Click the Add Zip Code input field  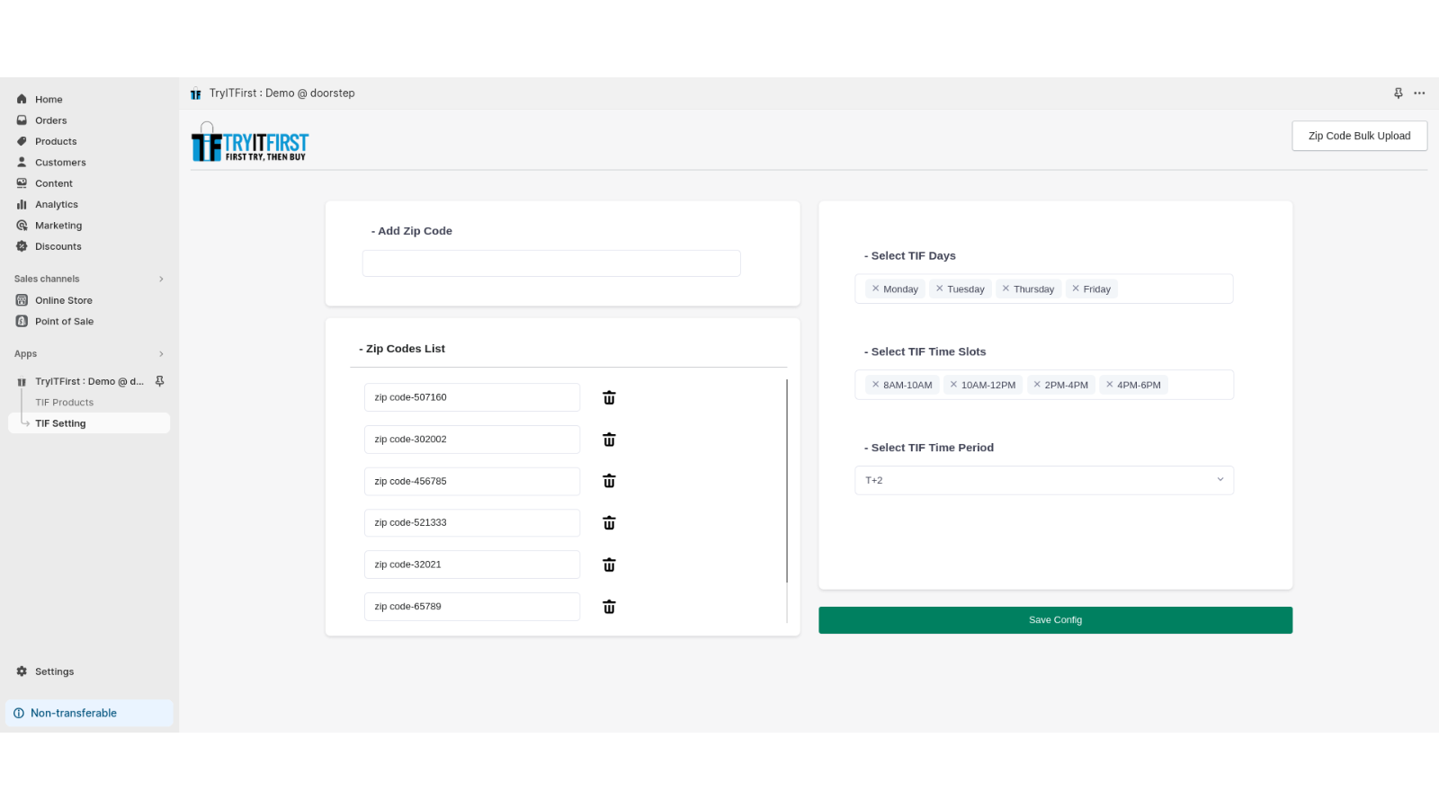tap(551, 263)
